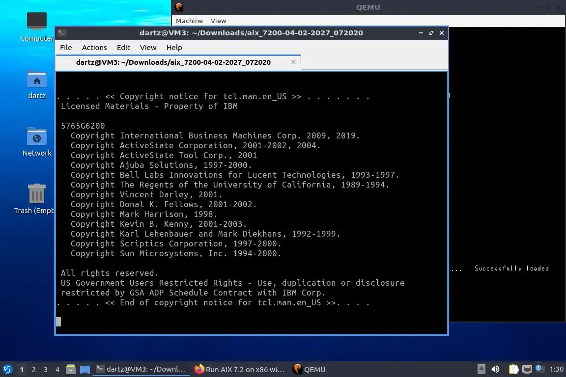The height and width of the screenshot is (377, 566).
Task: Open the Edit menu in terminal
Action: (123, 48)
